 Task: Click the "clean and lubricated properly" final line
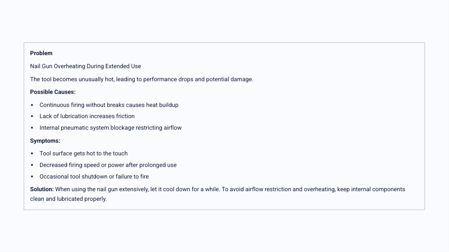(x=68, y=199)
